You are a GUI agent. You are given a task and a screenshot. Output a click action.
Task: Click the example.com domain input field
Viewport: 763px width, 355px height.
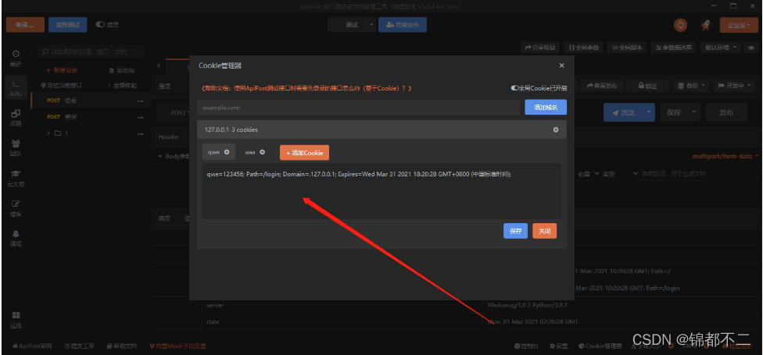click(359, 108)
